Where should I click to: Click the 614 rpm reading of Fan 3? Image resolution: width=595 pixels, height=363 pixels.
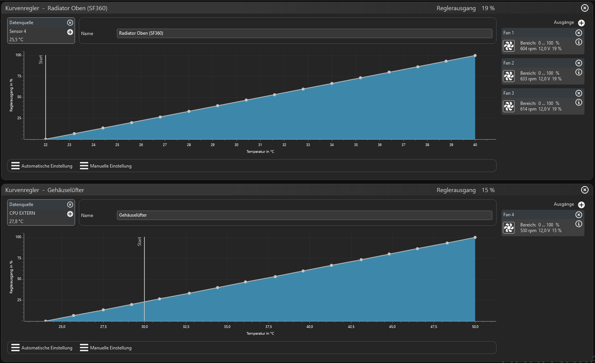pos(528,109)
